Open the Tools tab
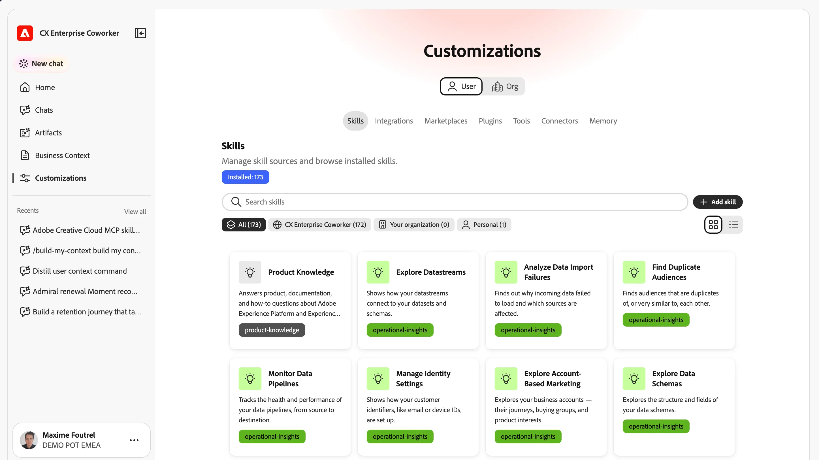This screenshot has height=460, width=819. [521, 121]
